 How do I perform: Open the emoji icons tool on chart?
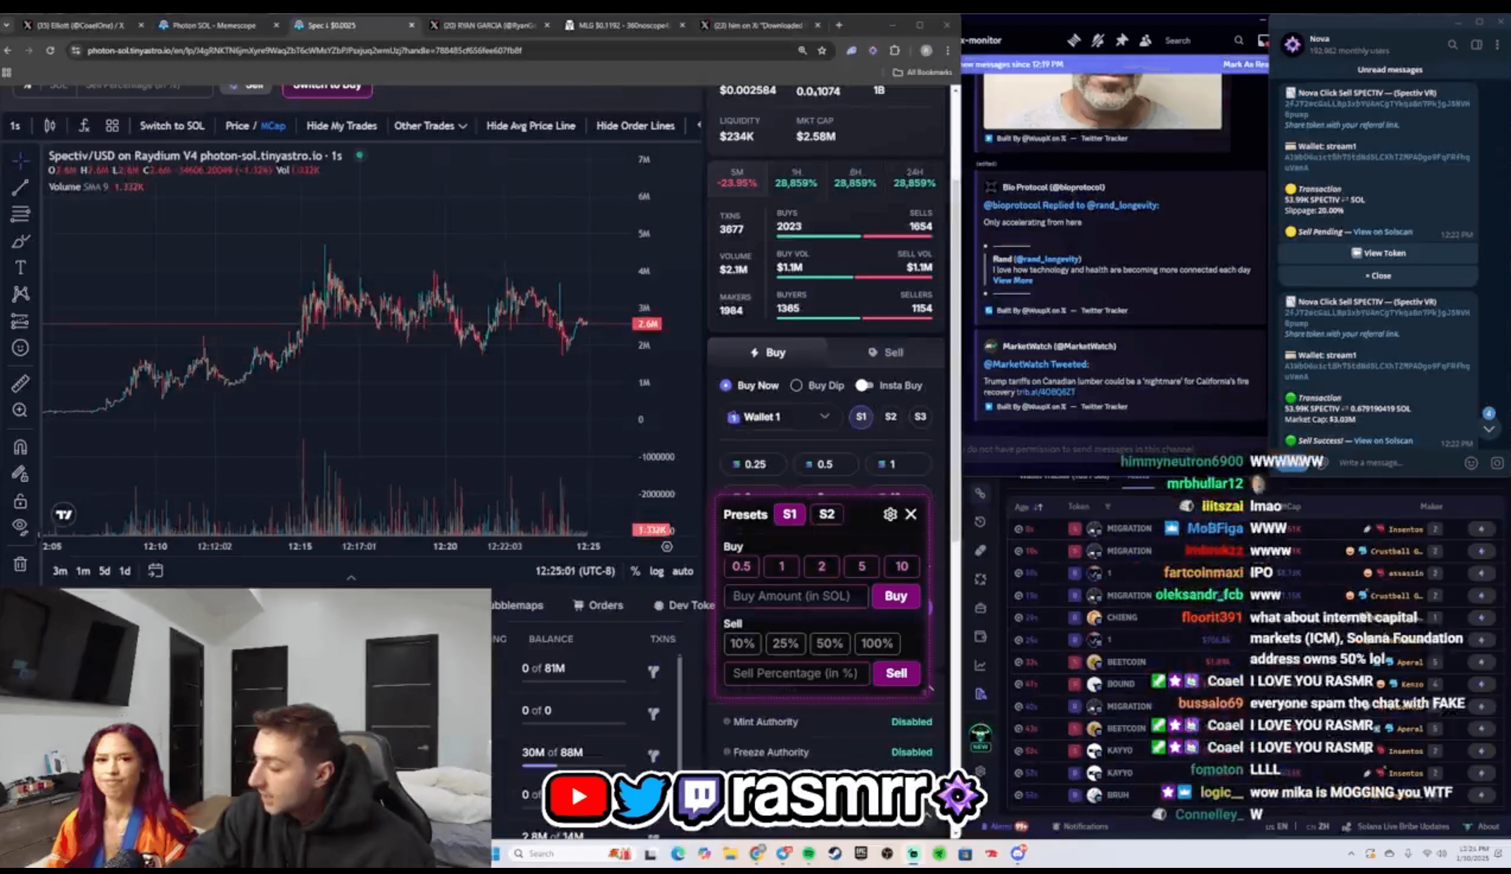(x=20, y=348)
